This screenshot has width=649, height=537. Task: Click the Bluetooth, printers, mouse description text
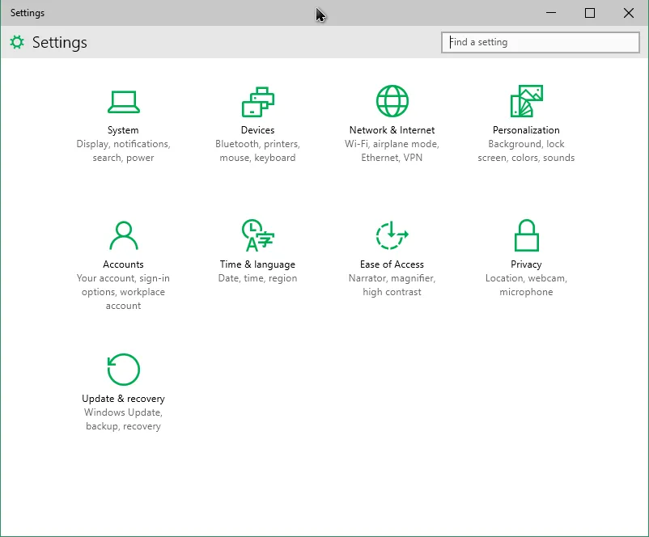[x=257, y=150]
